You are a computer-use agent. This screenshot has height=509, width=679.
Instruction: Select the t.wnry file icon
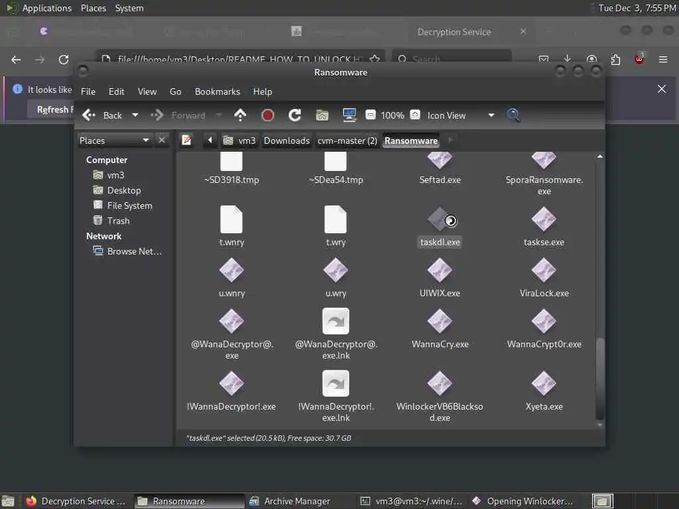point(231,219)
